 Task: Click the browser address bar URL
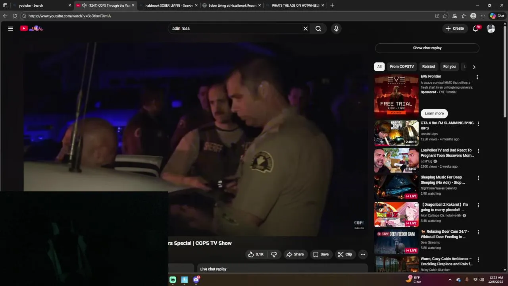pyautogui.click(x=69, y=16)
